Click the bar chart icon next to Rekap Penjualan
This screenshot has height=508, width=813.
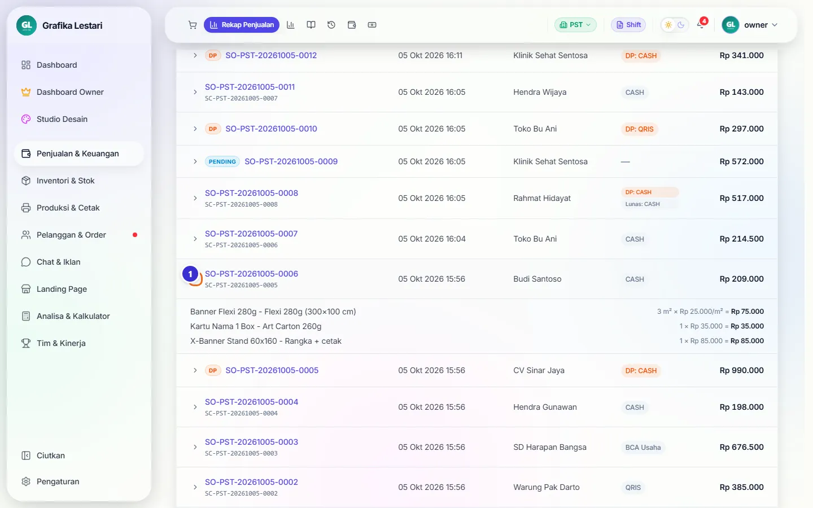click(291, 25)
